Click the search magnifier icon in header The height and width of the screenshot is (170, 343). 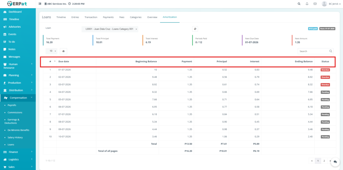tap(299, 4)
